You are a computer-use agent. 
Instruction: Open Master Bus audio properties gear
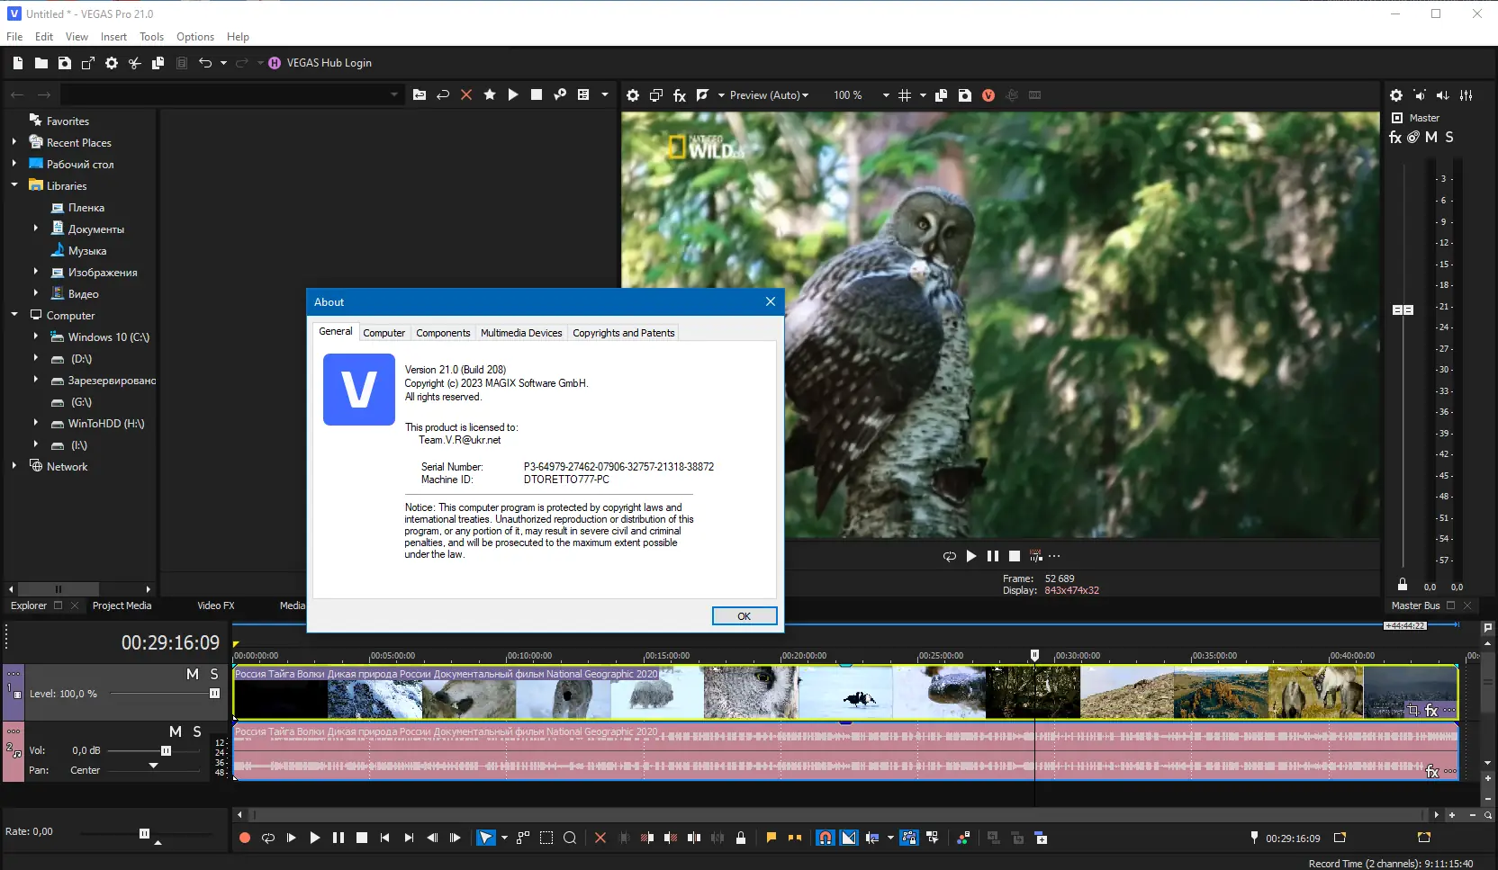[1396, 95]
